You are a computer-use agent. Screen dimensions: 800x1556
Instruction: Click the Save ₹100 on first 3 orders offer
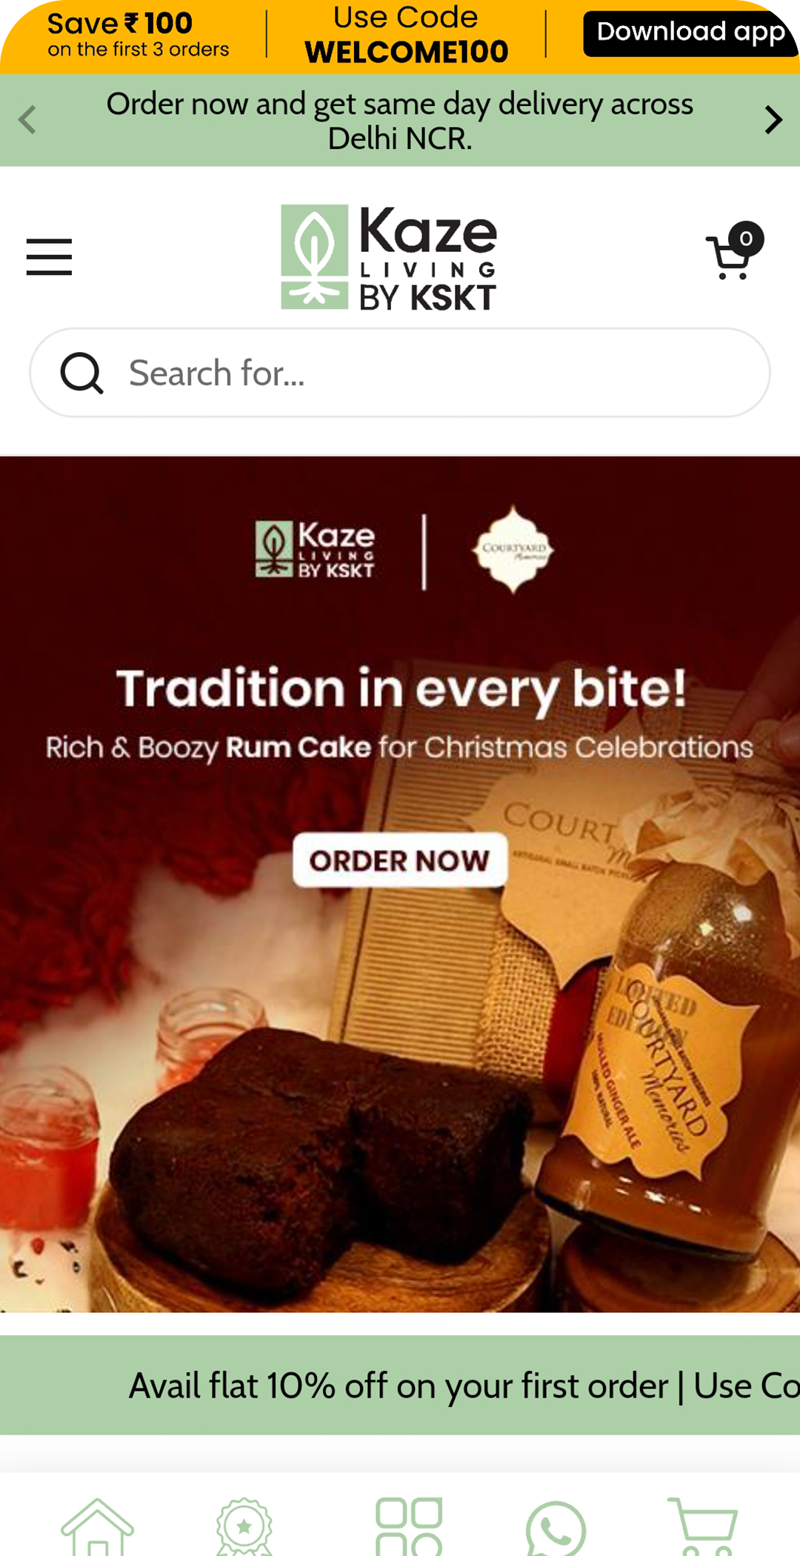138,35
